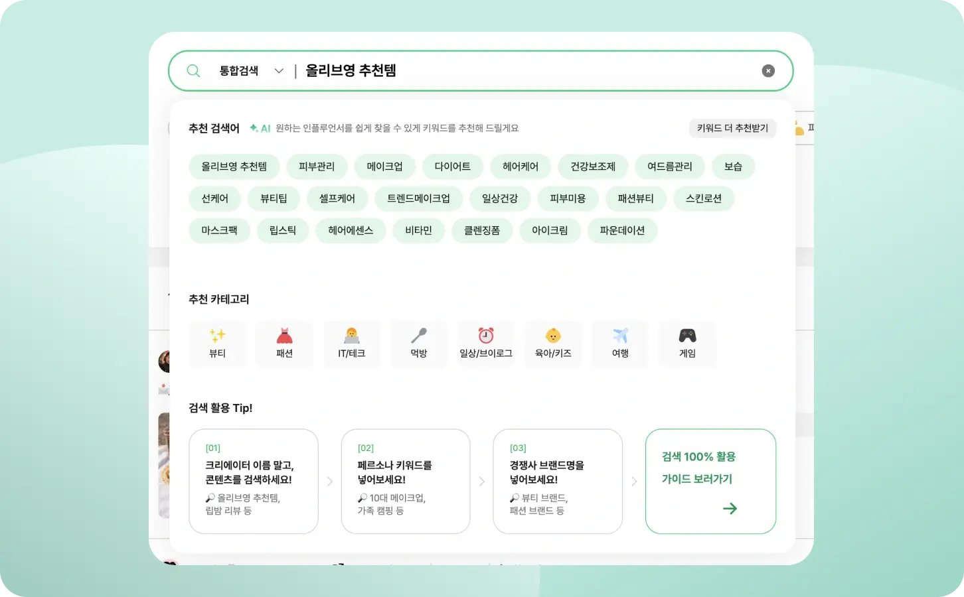The width and height of the screenshot is (964, 597).
Task: Click chevron between tip 01 and 02
Action: coord(330,482)
